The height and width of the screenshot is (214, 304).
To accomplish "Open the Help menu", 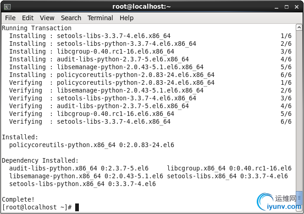I will click(127, 18).
